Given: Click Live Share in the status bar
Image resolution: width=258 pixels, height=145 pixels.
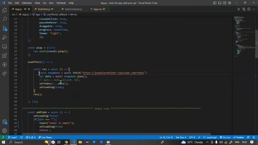Looking at the screenshot, I should (x=45, y=137).
